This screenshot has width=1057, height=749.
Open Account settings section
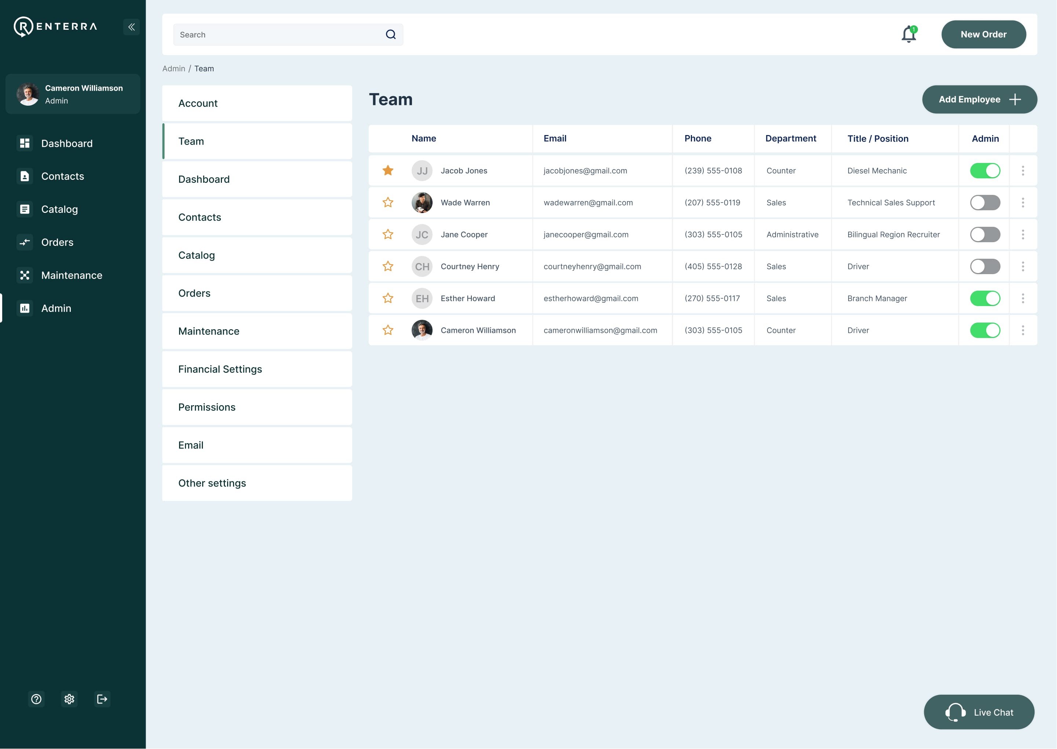257,103
